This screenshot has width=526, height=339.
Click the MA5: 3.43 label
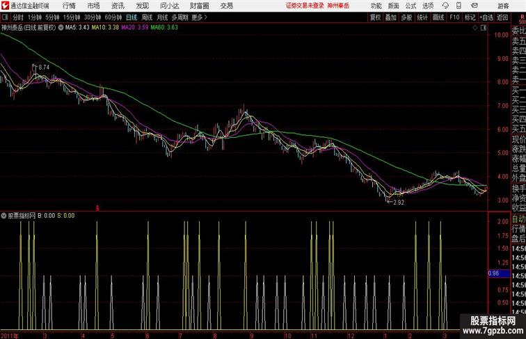(77, 28)
